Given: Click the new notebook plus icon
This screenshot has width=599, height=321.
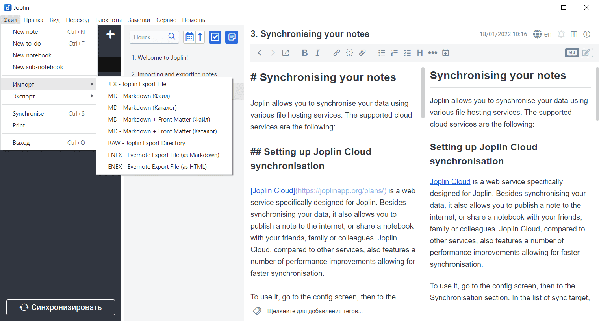Looking at the screenshot, I should click(x=111, y=35).
